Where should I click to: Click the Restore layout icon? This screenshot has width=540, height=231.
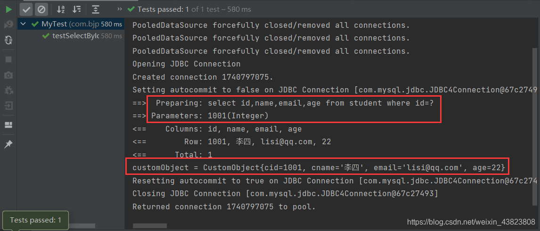[8, 125]
